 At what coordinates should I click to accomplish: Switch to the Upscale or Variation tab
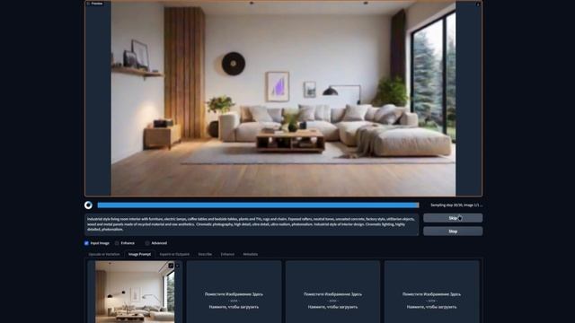104,254
